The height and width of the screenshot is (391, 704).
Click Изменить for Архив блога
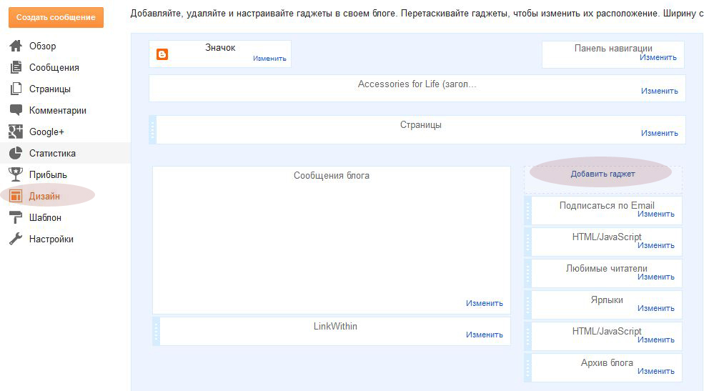coord(655,371)
